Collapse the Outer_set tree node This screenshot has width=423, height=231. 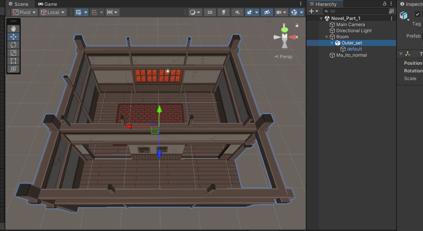332,43
